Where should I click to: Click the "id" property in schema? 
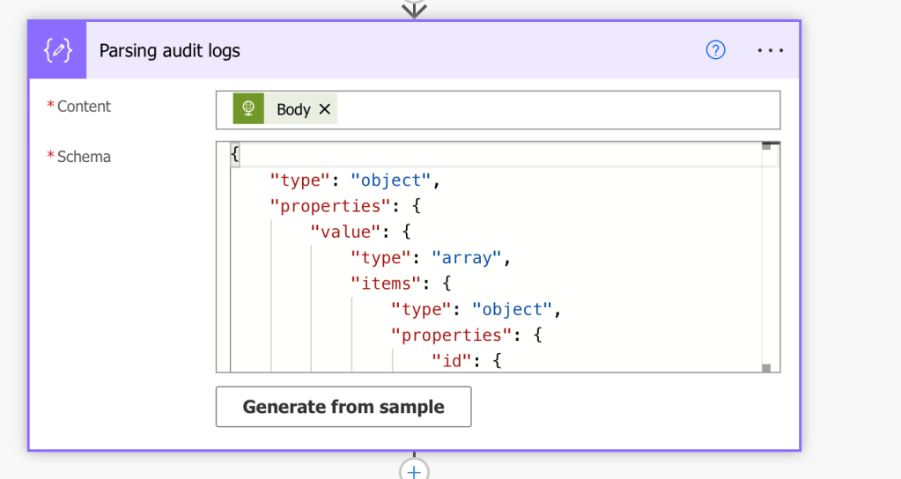click(452, 360)
